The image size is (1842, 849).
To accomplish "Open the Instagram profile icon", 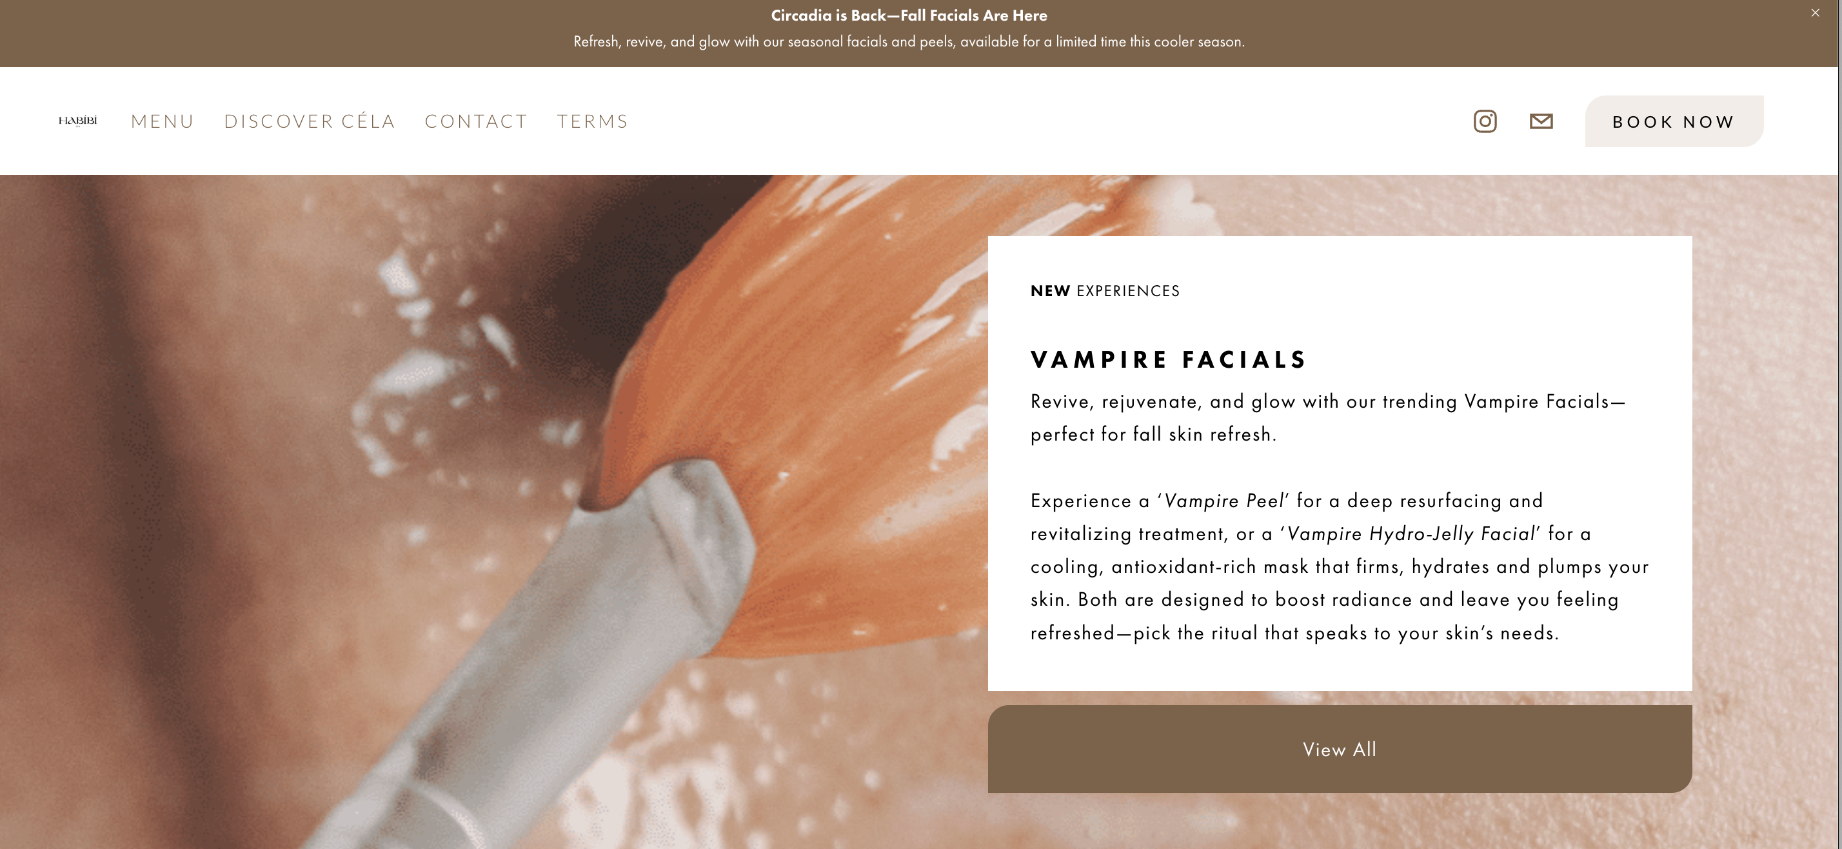I will (x=1485, y=121).
